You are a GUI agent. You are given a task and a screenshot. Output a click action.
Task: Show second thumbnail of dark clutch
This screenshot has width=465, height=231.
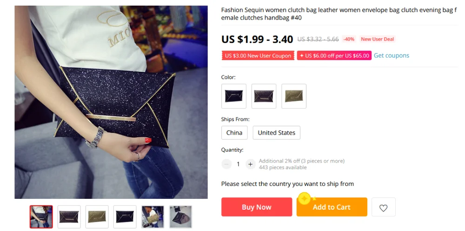69,217
